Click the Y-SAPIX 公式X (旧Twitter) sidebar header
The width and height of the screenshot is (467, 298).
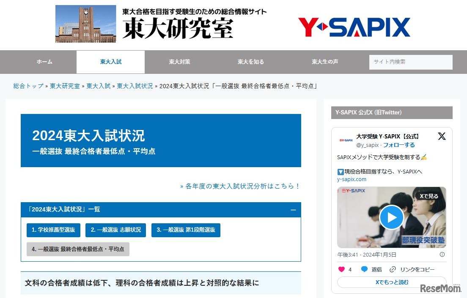pyautogui.click(x=392, y=113)
